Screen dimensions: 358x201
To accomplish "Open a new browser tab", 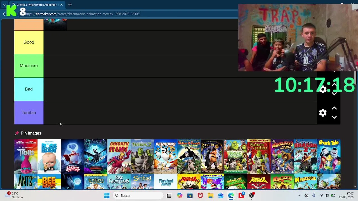I will coord(70,5).
